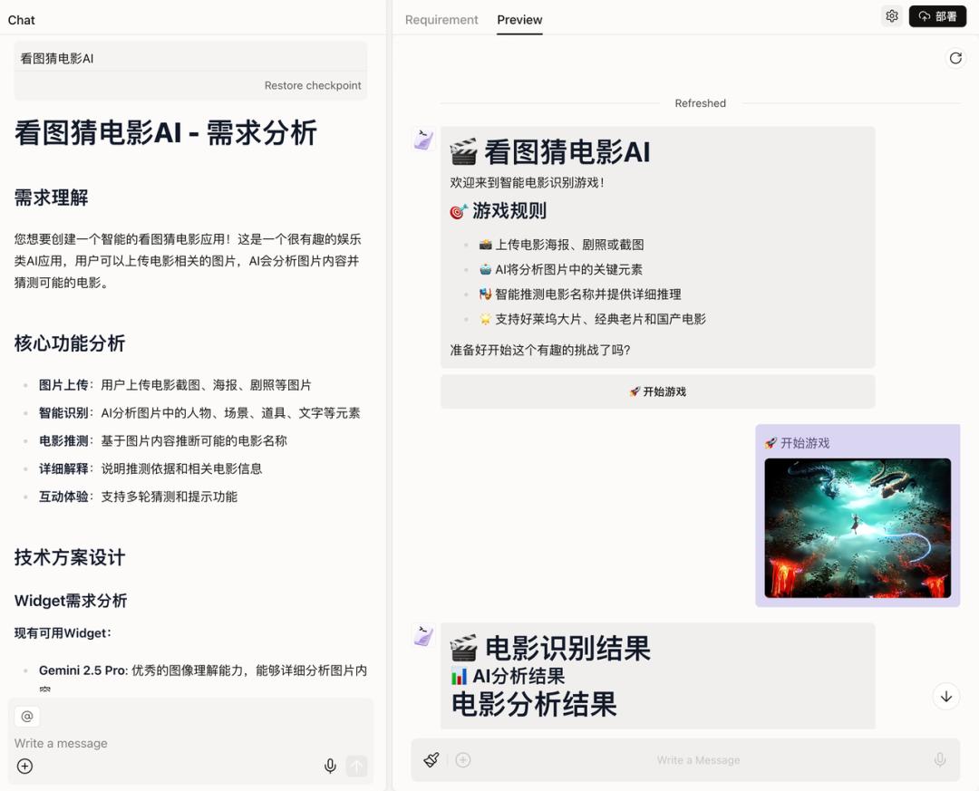
Task: Activate the microphone icon in chat panel
Action: 330,766
